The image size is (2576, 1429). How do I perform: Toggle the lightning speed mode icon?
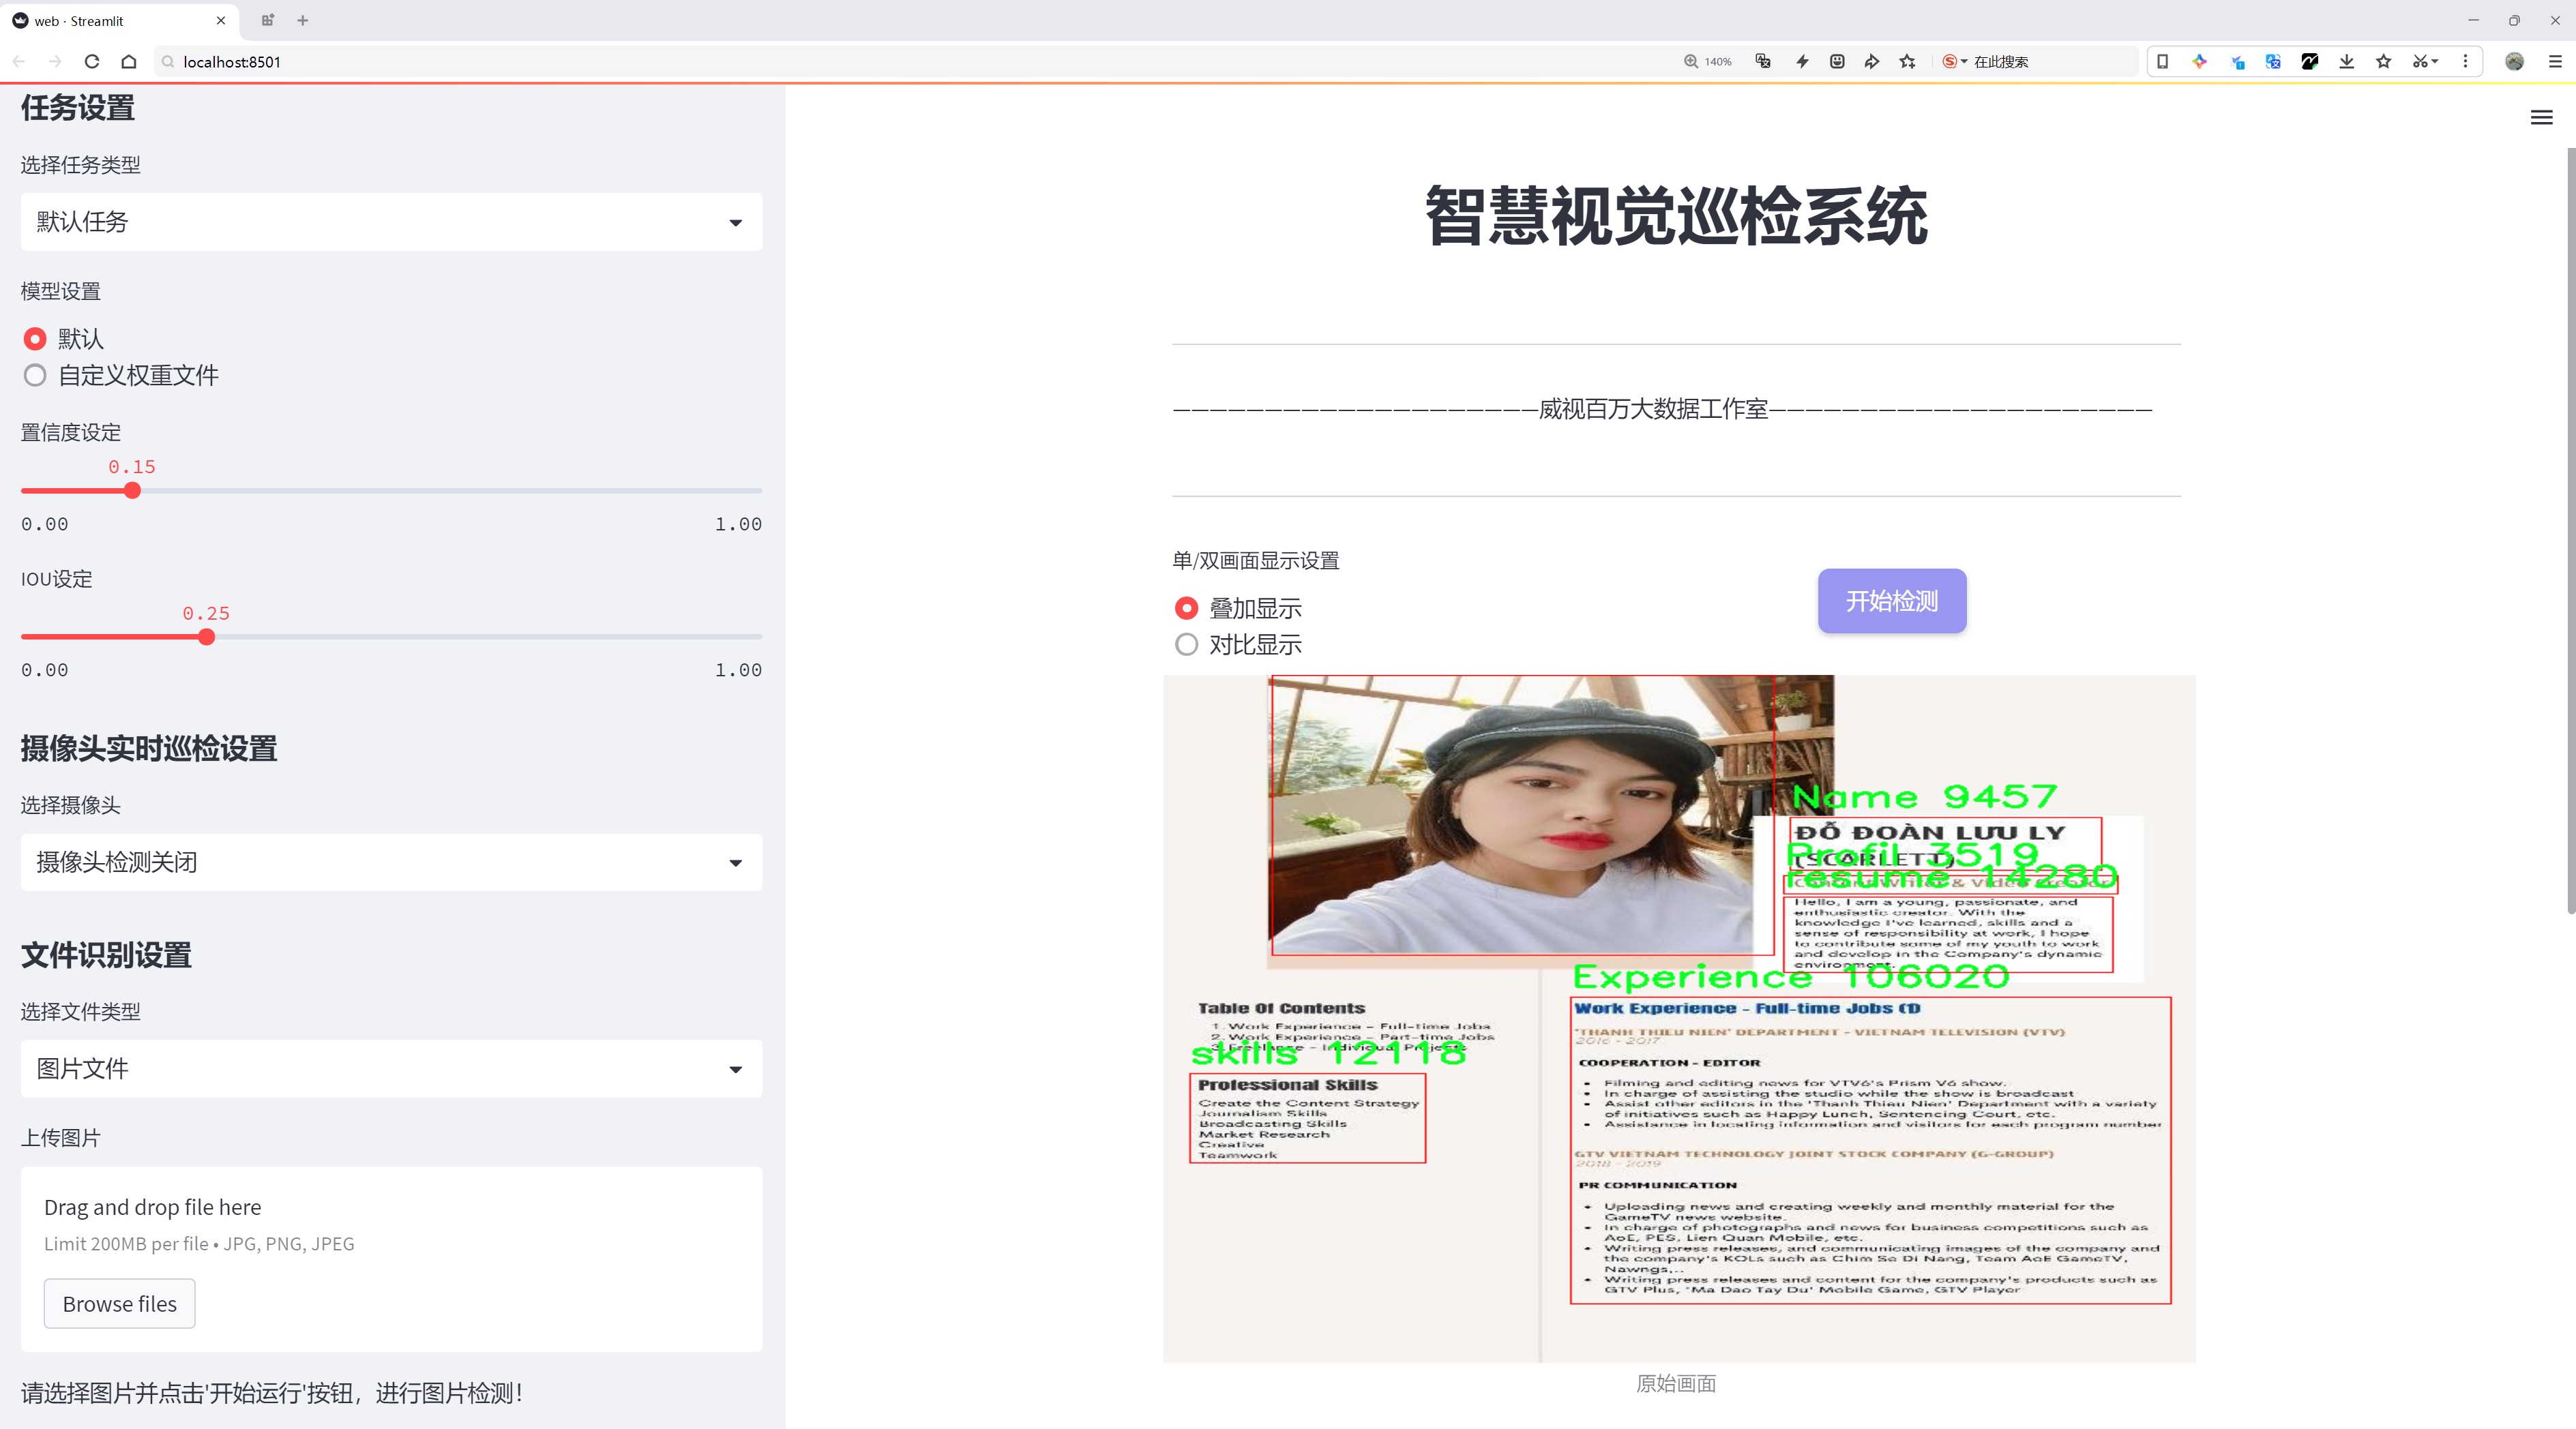[1802, 62]
